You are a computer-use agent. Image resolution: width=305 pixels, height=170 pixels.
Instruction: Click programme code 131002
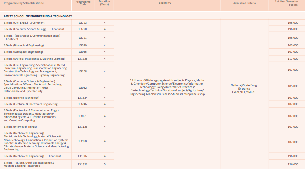tap(83, 156)
